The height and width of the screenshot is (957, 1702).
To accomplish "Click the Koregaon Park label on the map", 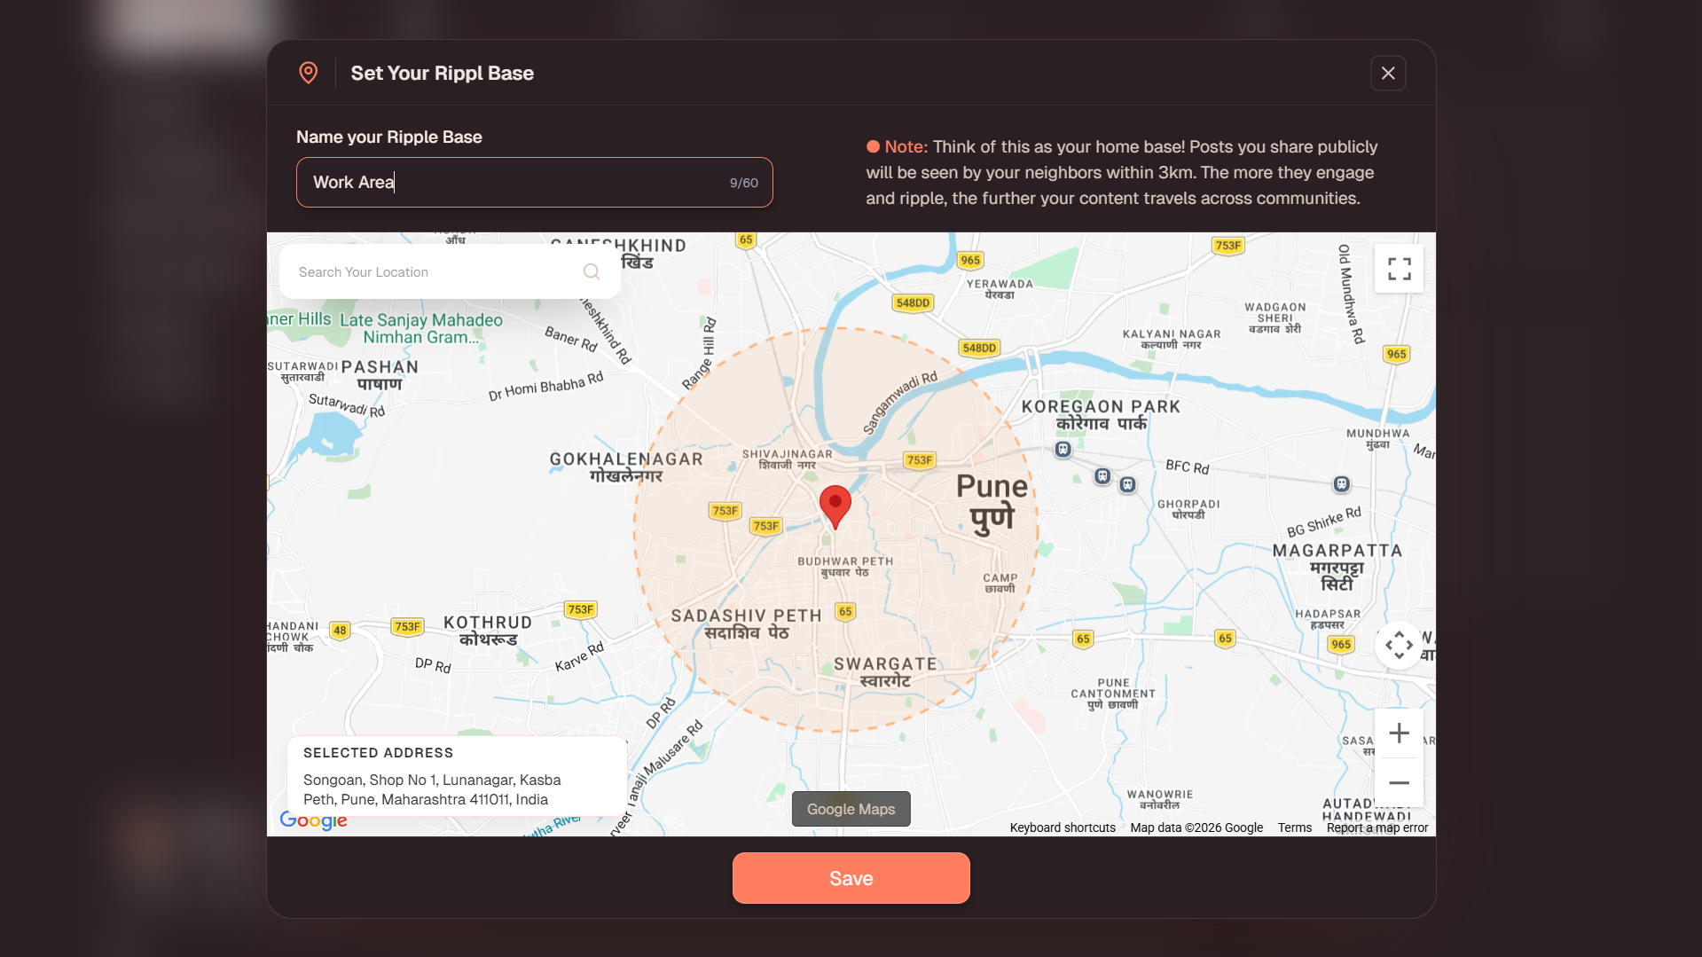I will (x=1101, y=414).
